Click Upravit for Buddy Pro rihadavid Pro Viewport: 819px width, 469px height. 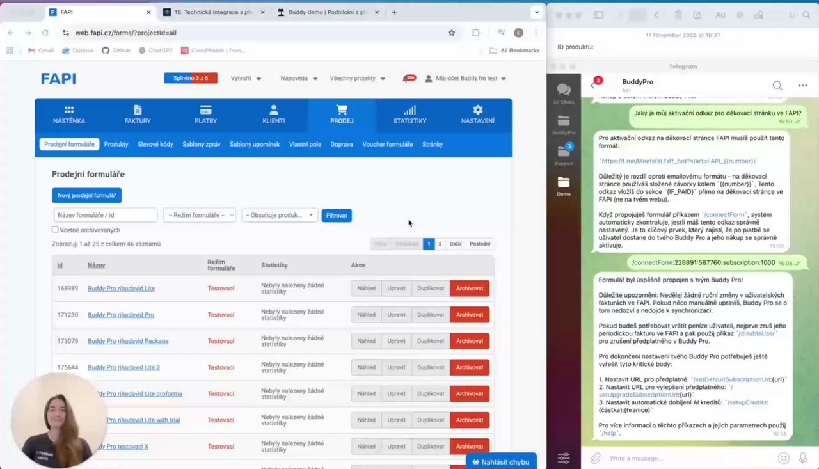396,314
